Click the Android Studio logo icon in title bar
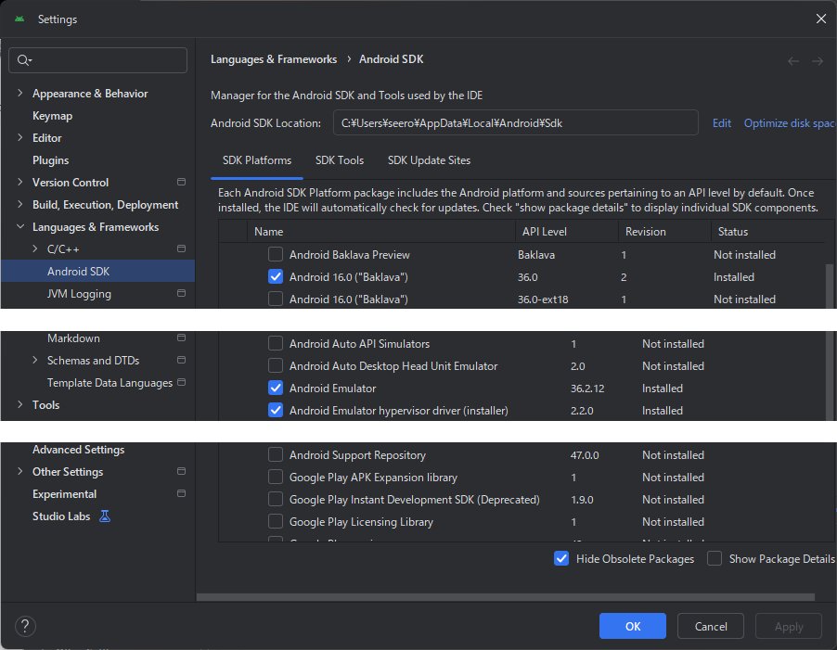This screenshot has height=650, width=837. [19, 19]
